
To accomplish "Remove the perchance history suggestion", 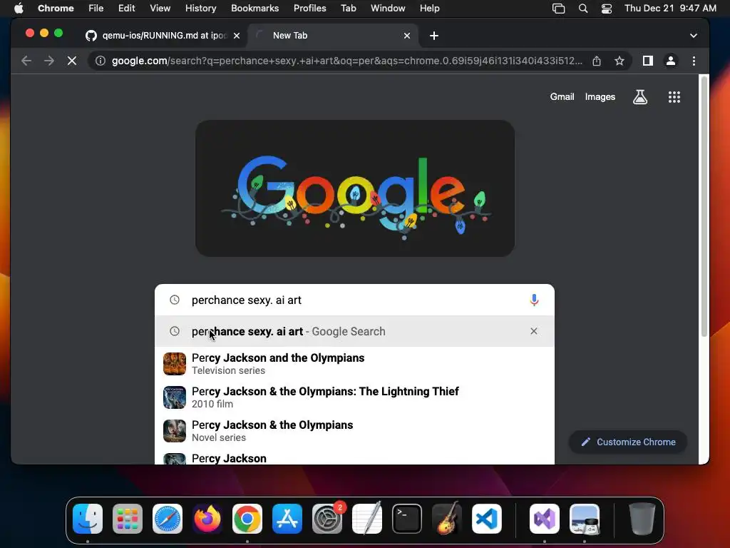I will click(534, 331).
